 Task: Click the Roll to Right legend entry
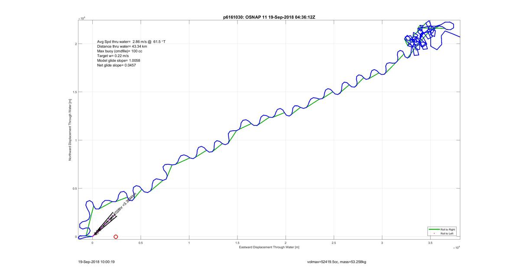[x=442, y=229]
